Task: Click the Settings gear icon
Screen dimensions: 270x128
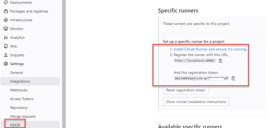Action: 6,64
